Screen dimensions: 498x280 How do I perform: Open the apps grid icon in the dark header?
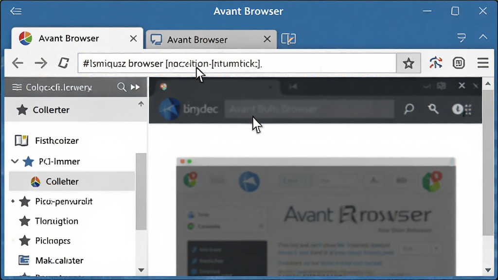(468, 110)
